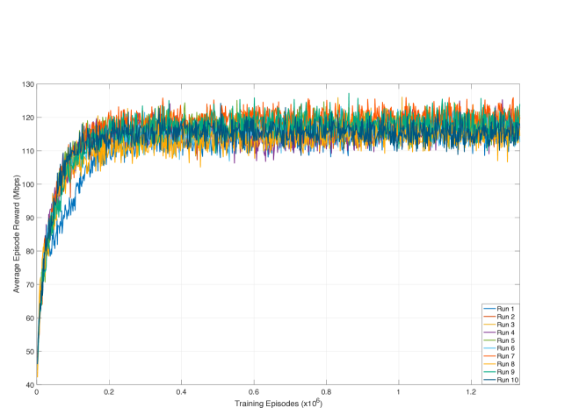
Task: Click the 'Training Episodes (x10^6)' axis label
Action: tap(279, 403)
